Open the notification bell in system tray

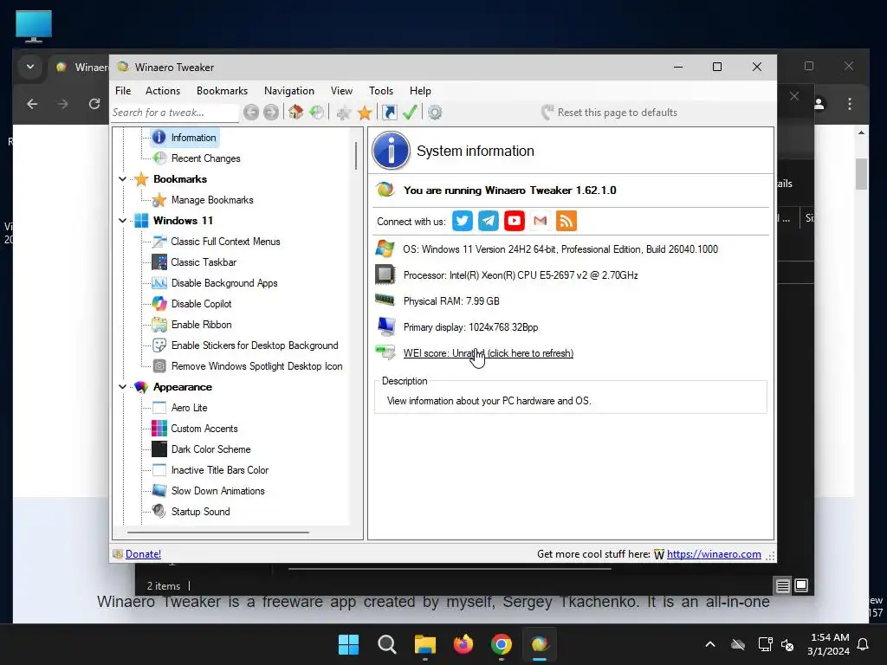pyautogui.click(x=864, y=644)
